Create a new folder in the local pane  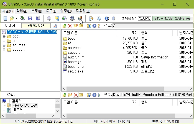70,95
